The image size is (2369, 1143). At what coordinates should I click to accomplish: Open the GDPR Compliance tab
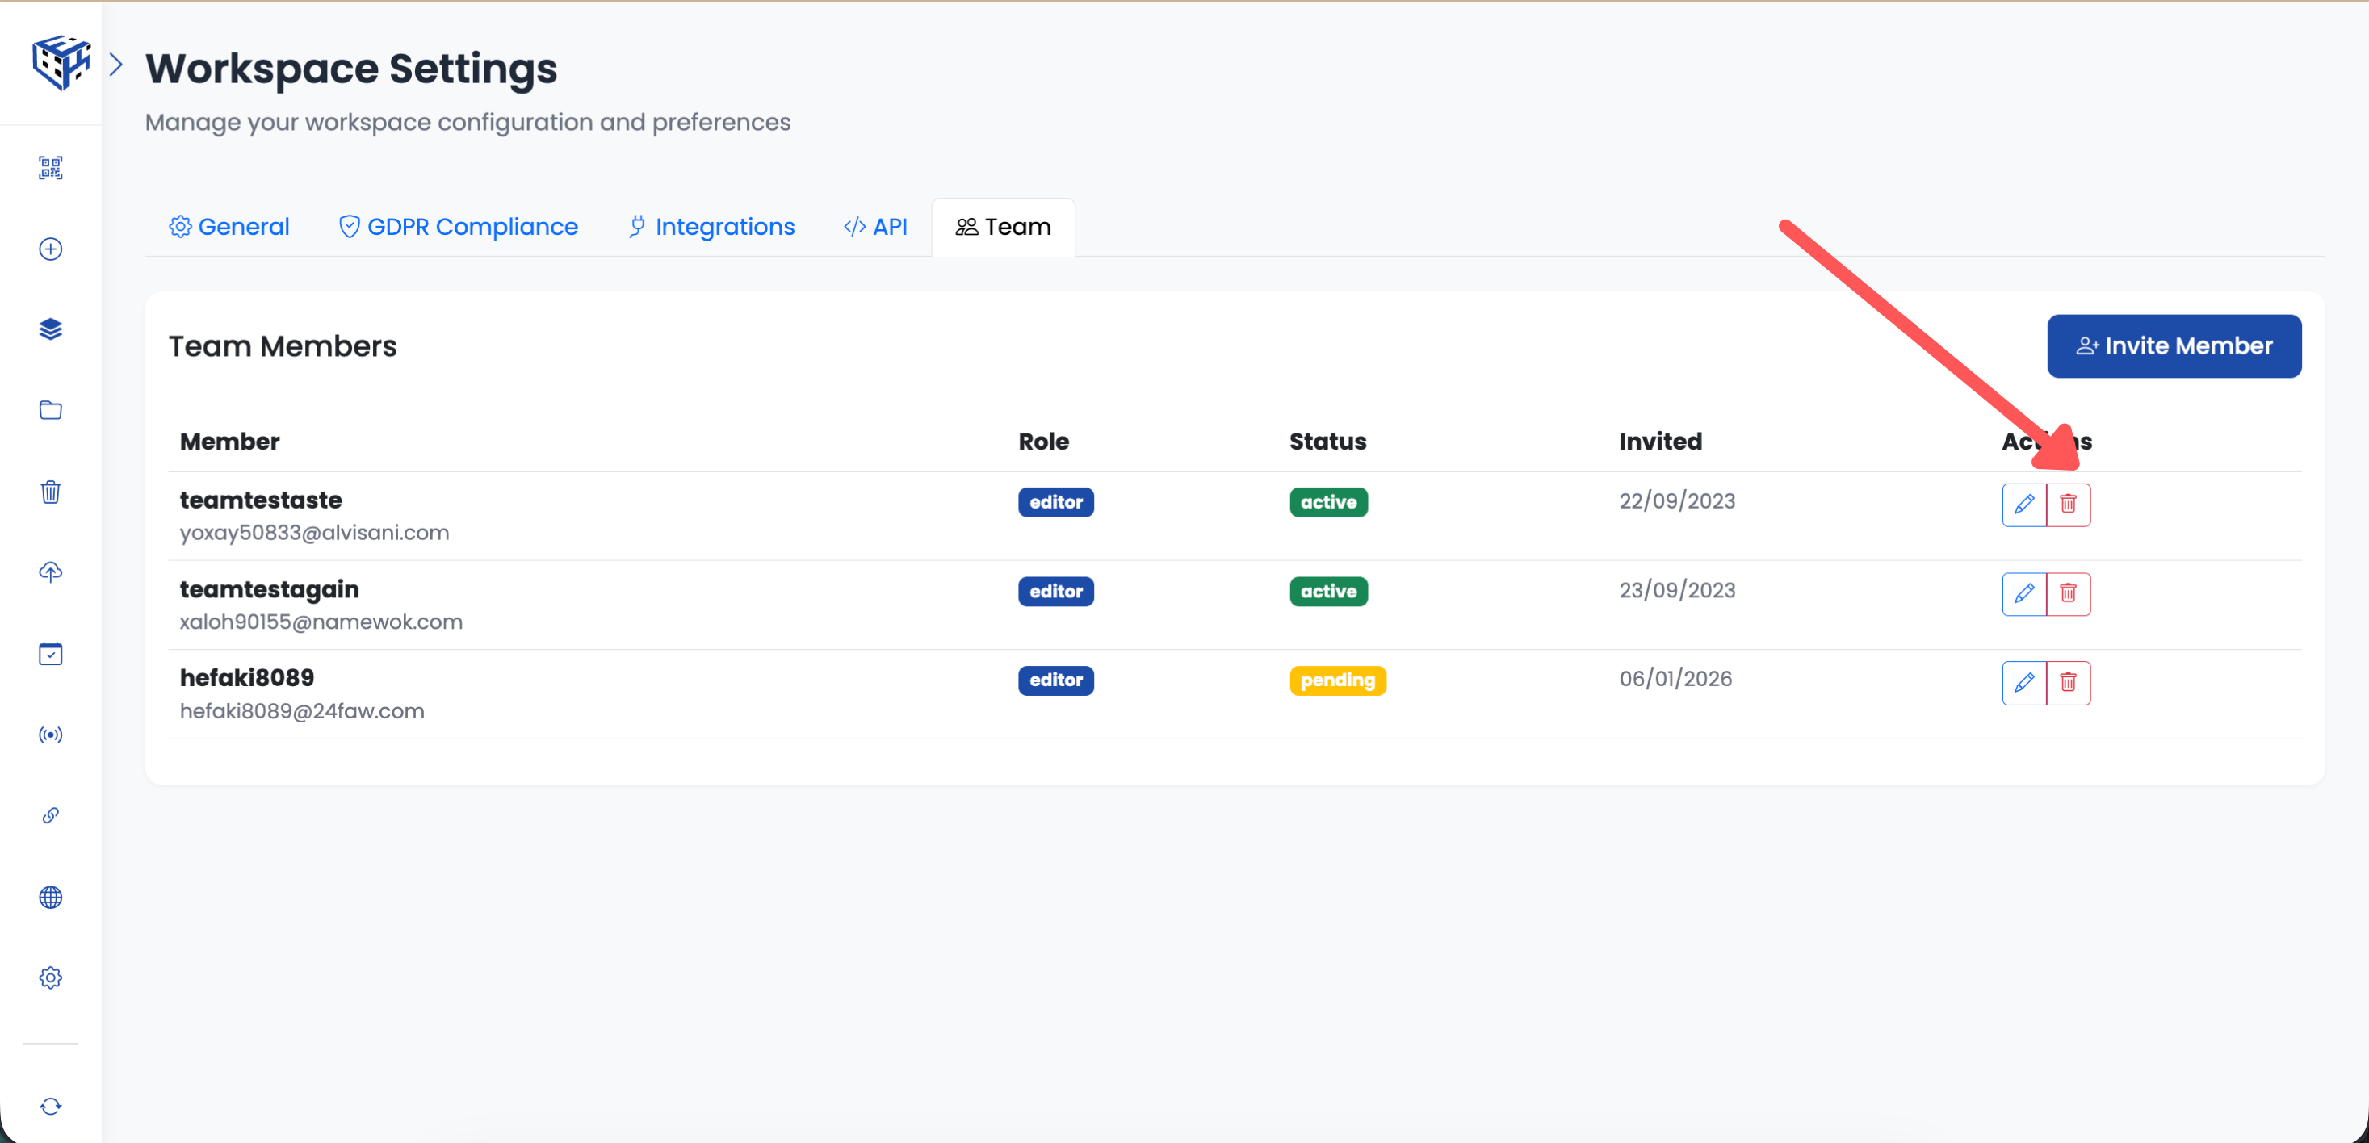458,227
